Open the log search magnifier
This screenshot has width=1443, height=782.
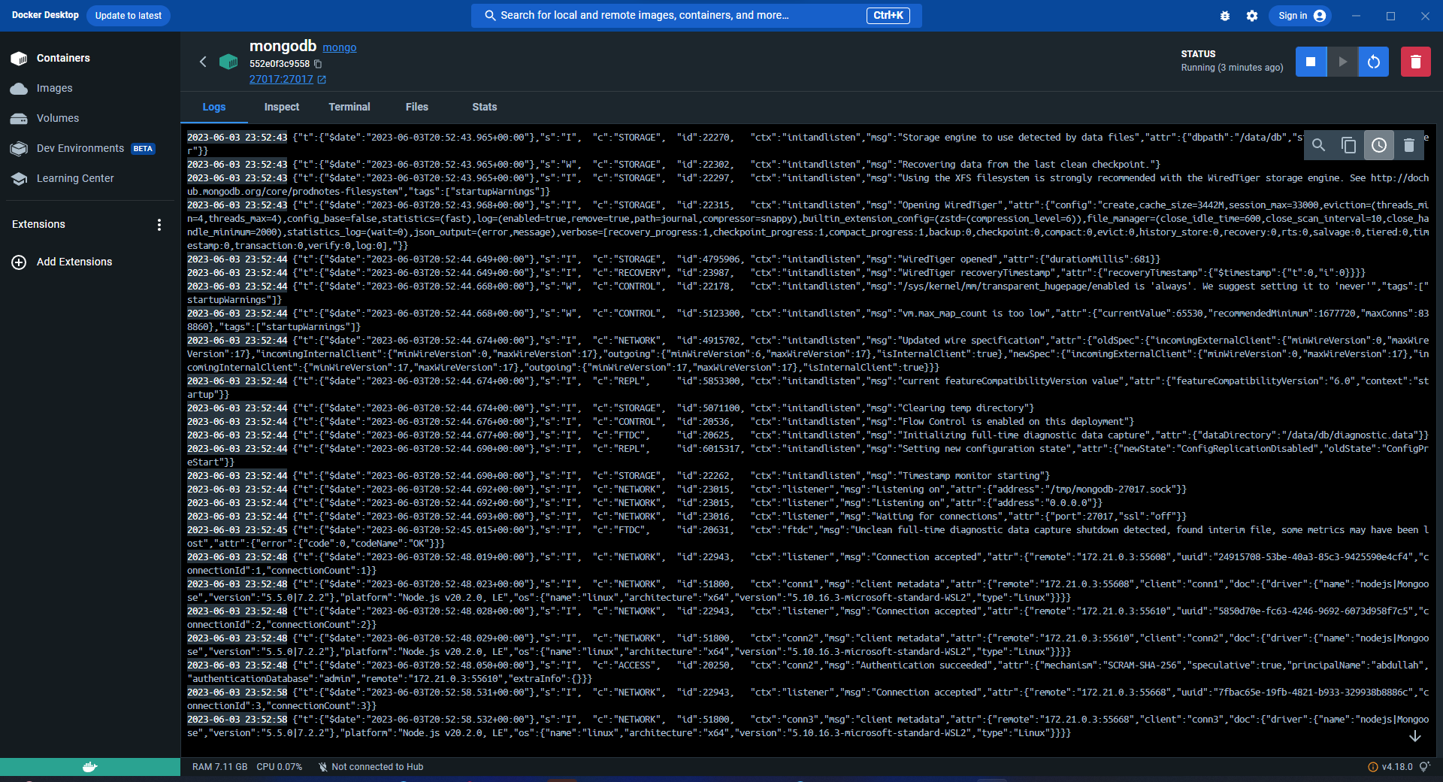[x=1319, y=145]
